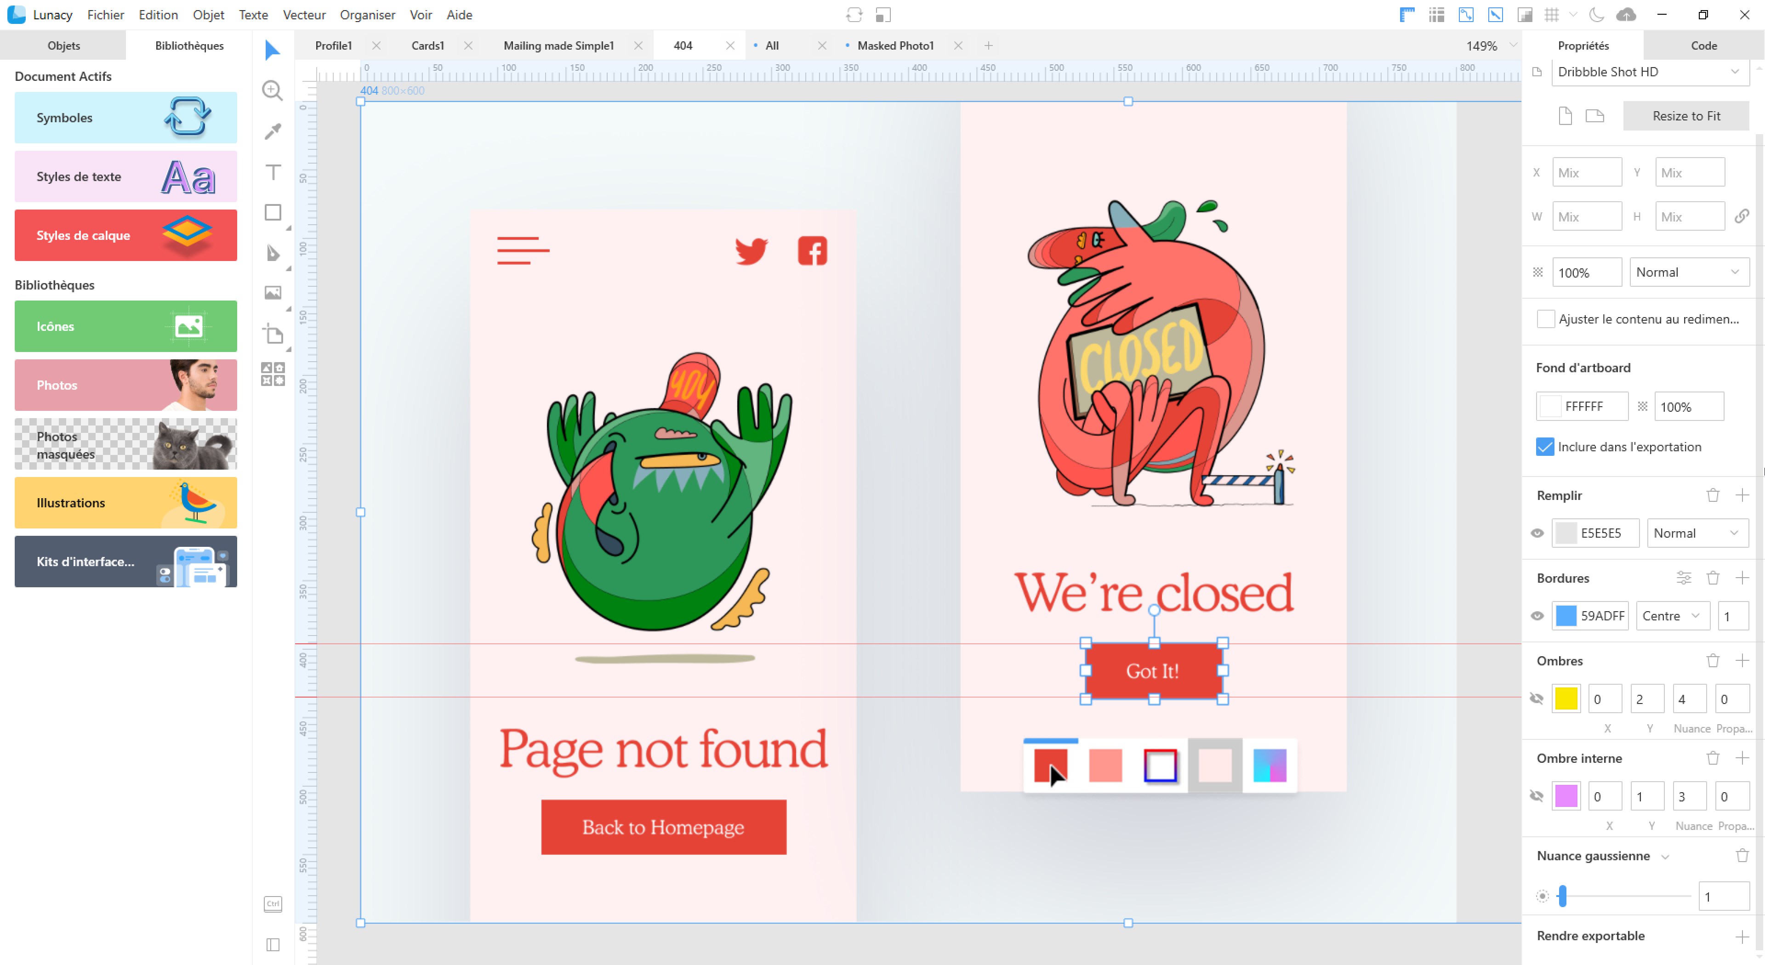
Task: Select the Zoom tool in toolbar
Action: point(272,91)
